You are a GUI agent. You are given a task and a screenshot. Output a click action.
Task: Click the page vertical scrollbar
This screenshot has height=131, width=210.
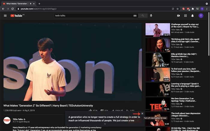(209, 34)
